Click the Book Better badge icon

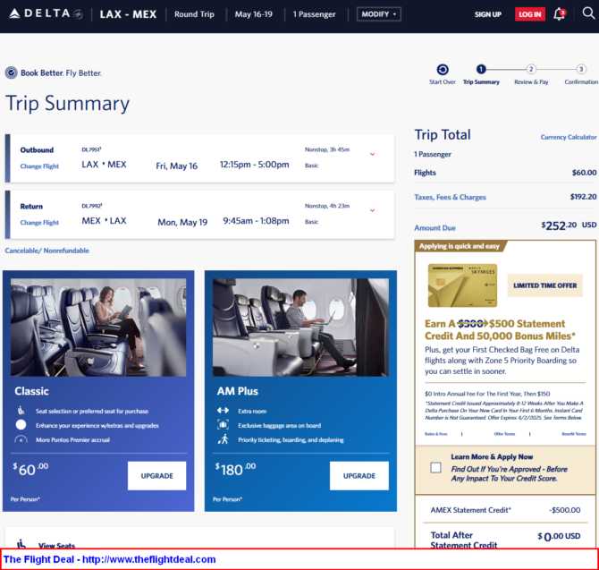tap(11, 72)
